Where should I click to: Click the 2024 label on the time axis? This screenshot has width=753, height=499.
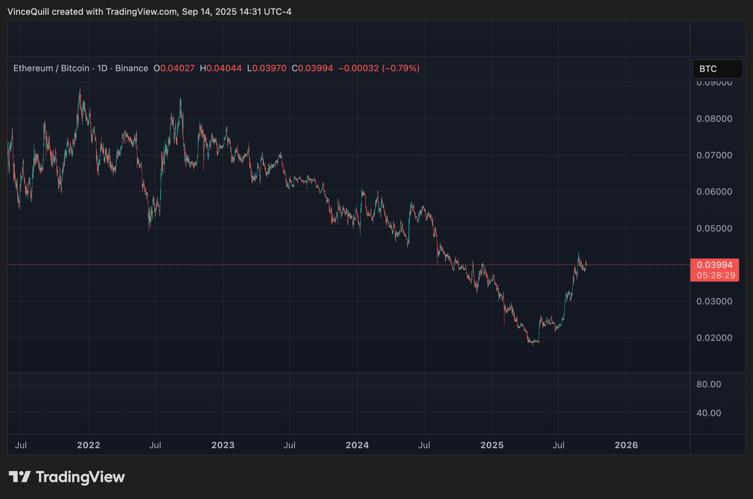tap(357, 445)
